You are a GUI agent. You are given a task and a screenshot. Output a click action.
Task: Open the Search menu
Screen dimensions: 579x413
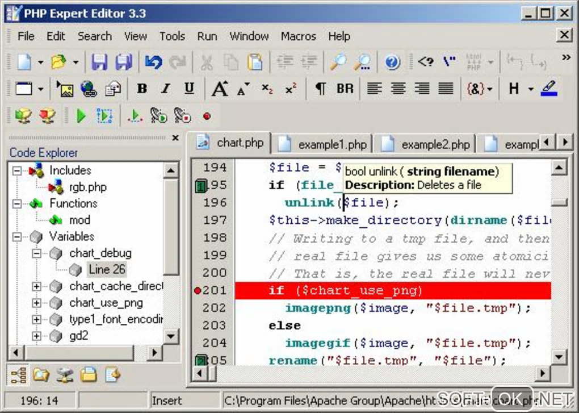(x=95, y=36)
